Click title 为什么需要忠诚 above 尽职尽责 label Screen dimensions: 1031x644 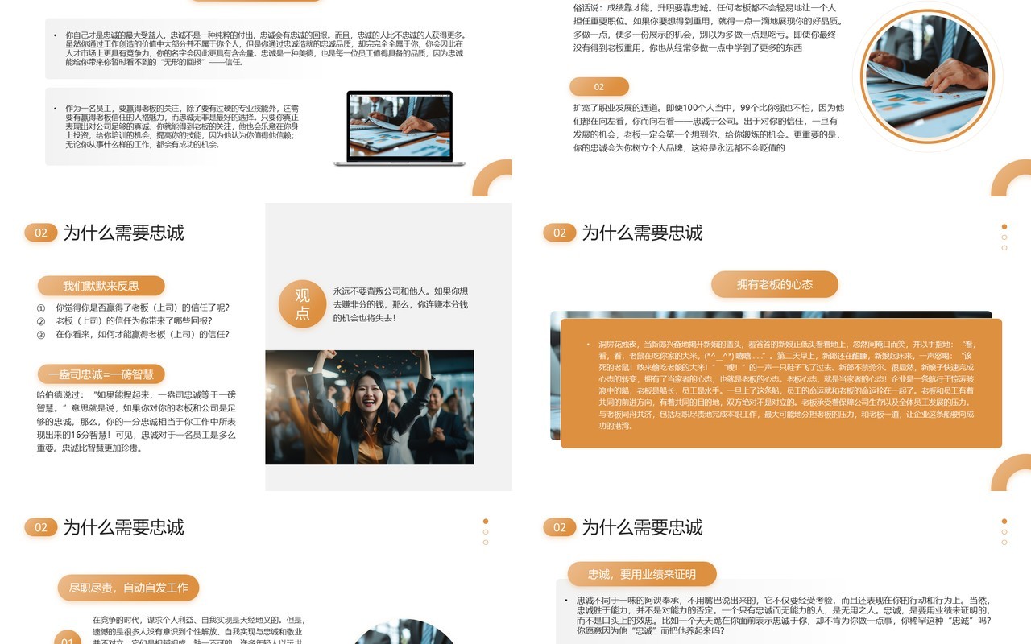tap(123, 527)
